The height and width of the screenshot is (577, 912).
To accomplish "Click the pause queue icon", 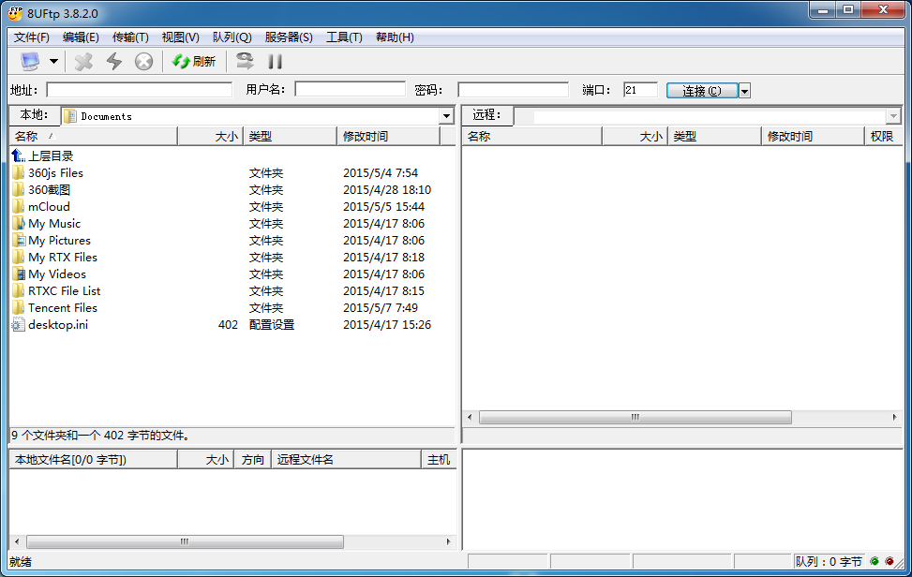I will [276, 62].
